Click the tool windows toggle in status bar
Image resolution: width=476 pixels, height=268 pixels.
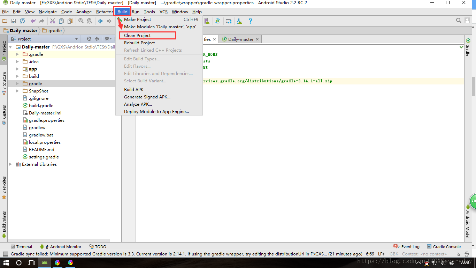point(5,254)
